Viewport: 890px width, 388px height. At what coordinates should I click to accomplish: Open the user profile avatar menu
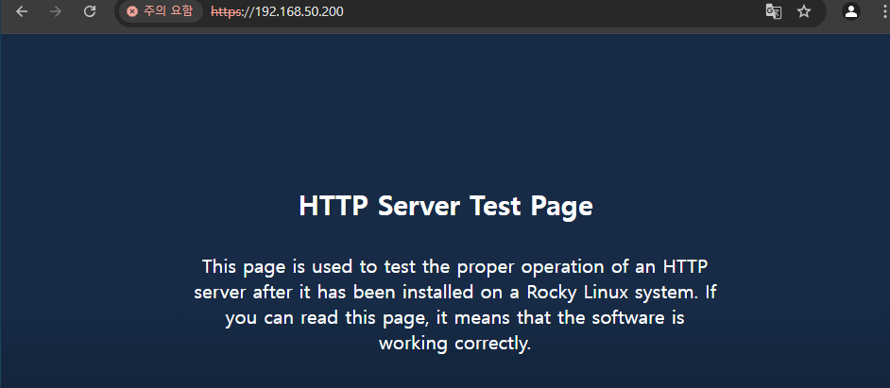tap(851, 11)
